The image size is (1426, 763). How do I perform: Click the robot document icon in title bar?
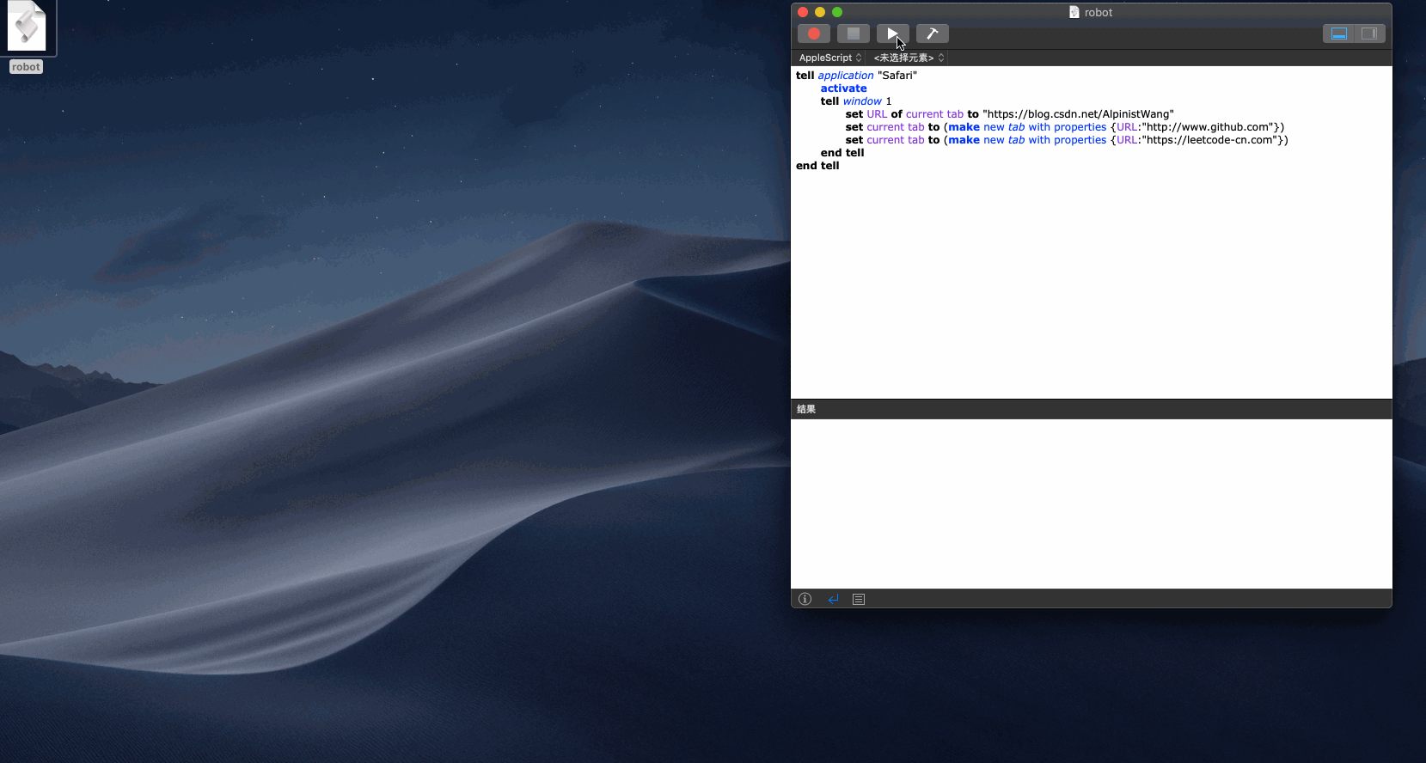(1074, 12)
